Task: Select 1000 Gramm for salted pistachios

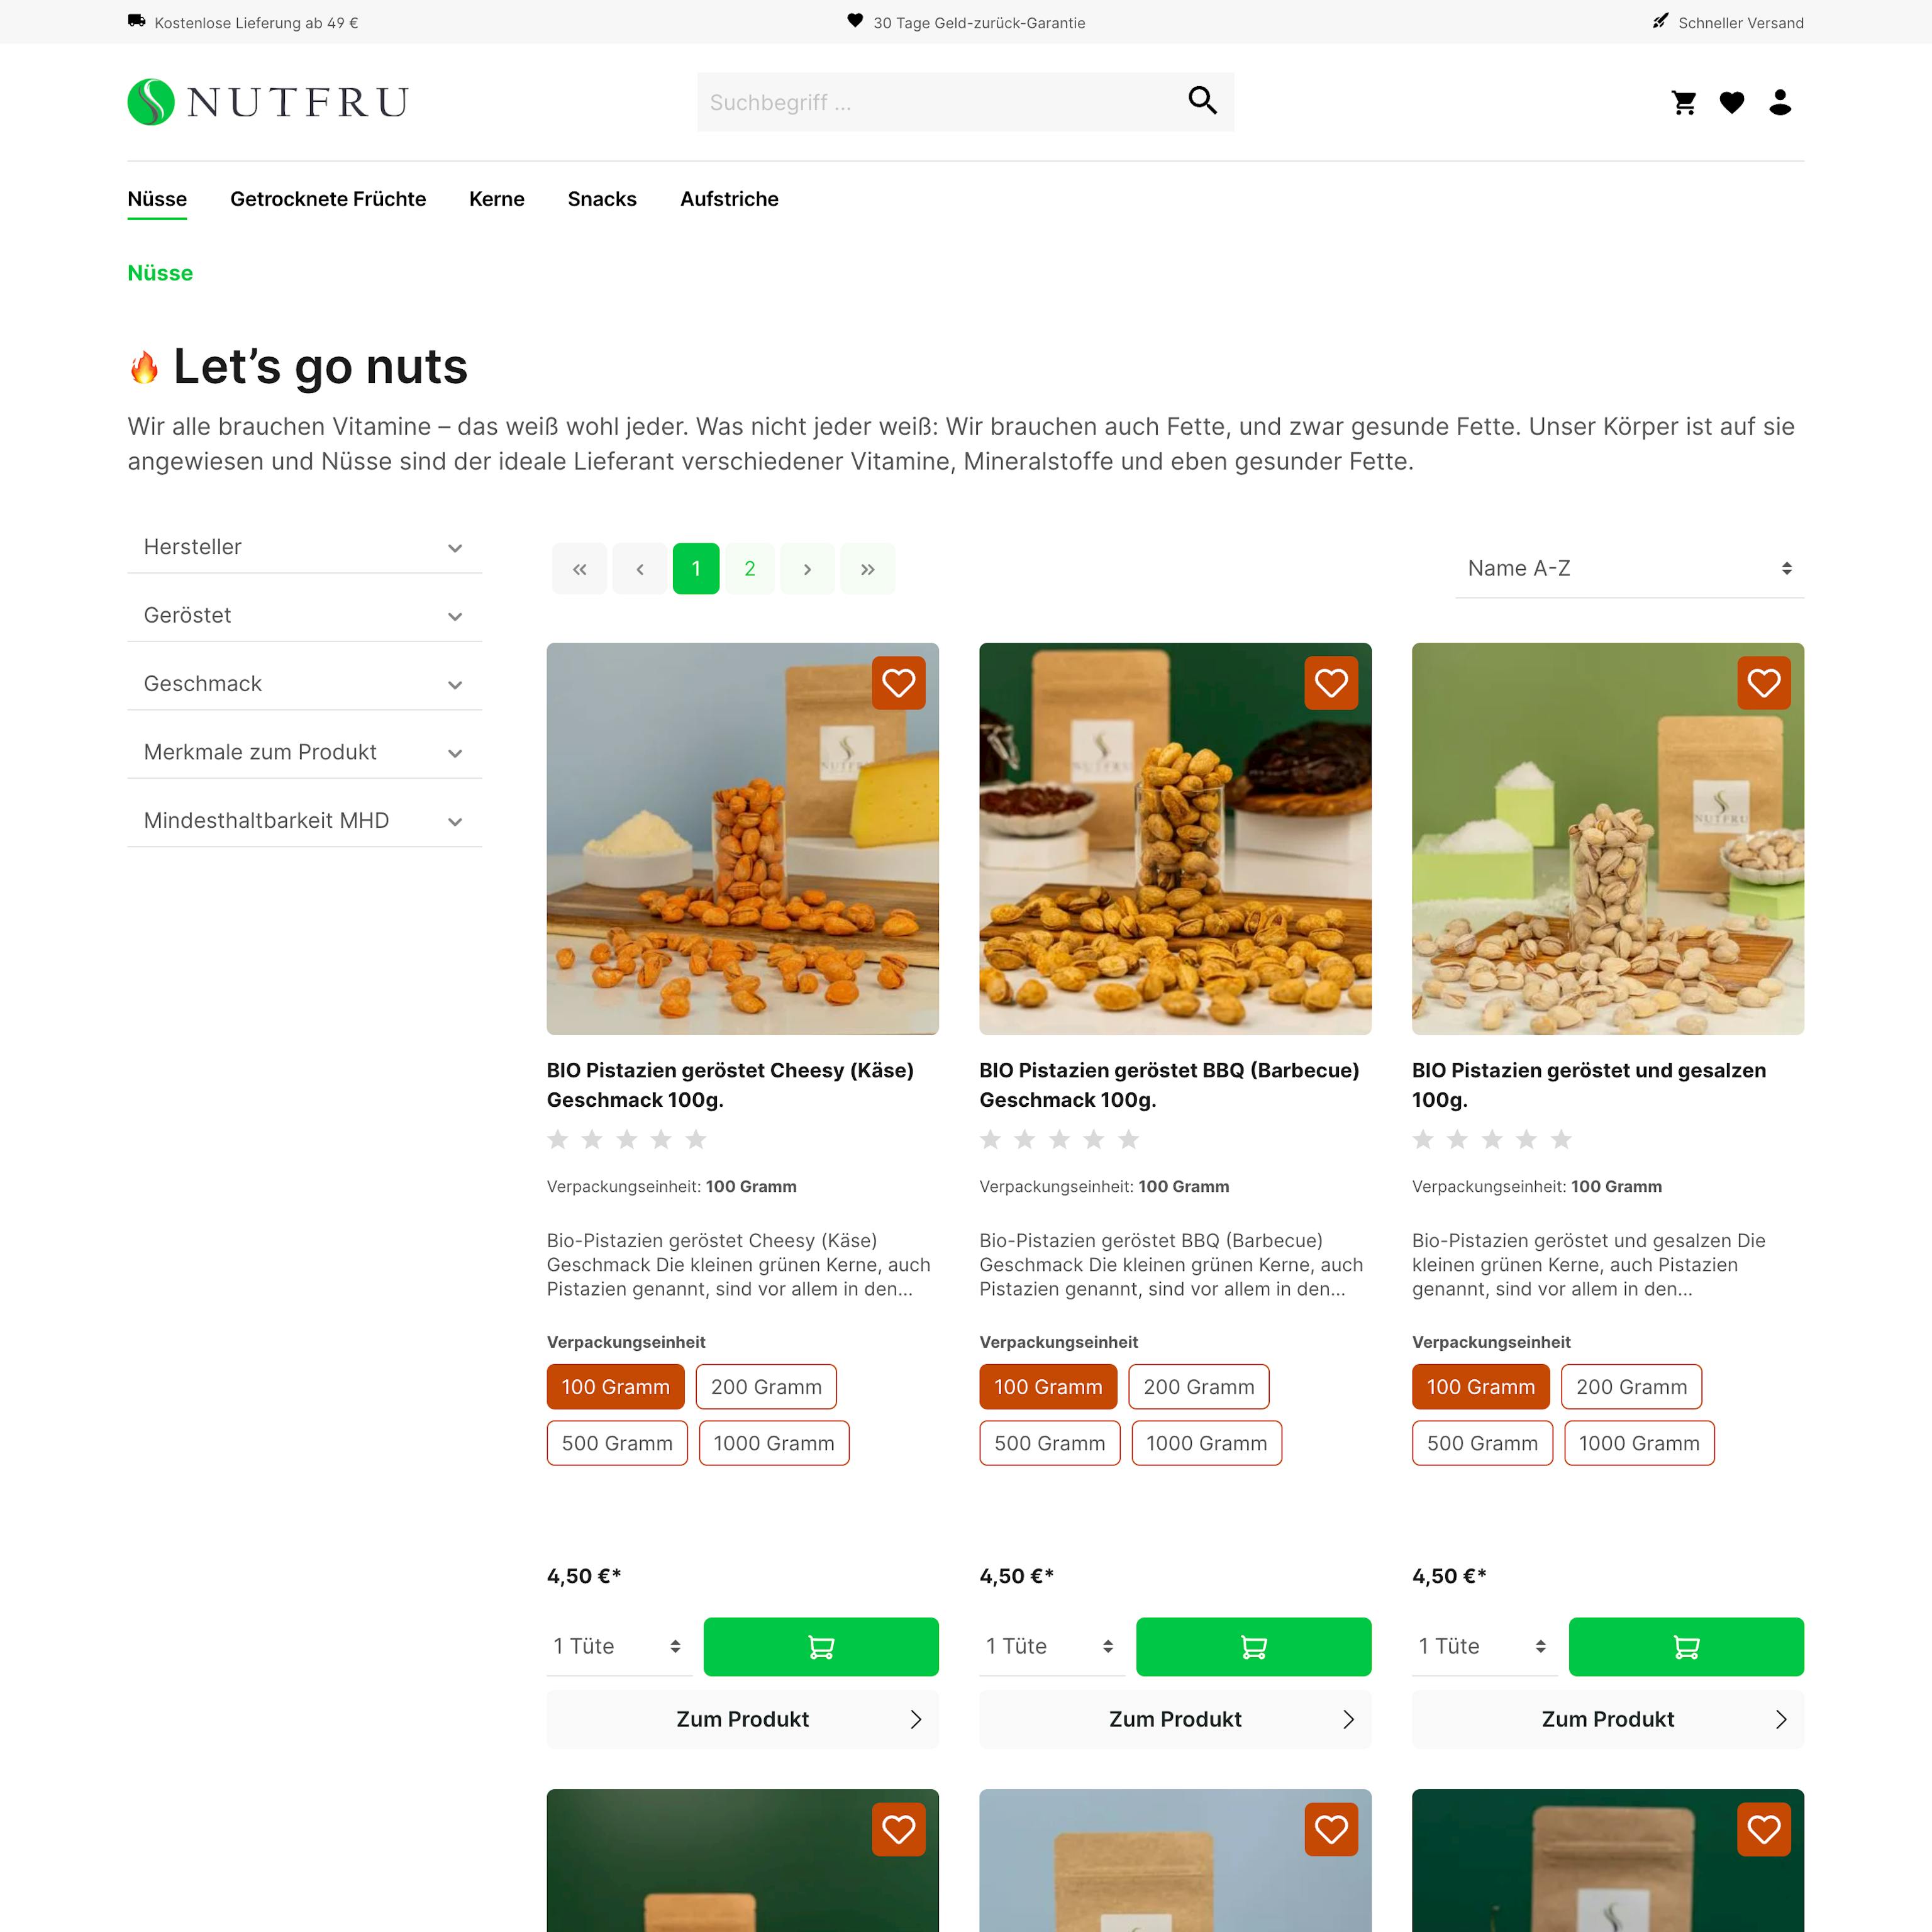Action: [x=1638, y=1443]
